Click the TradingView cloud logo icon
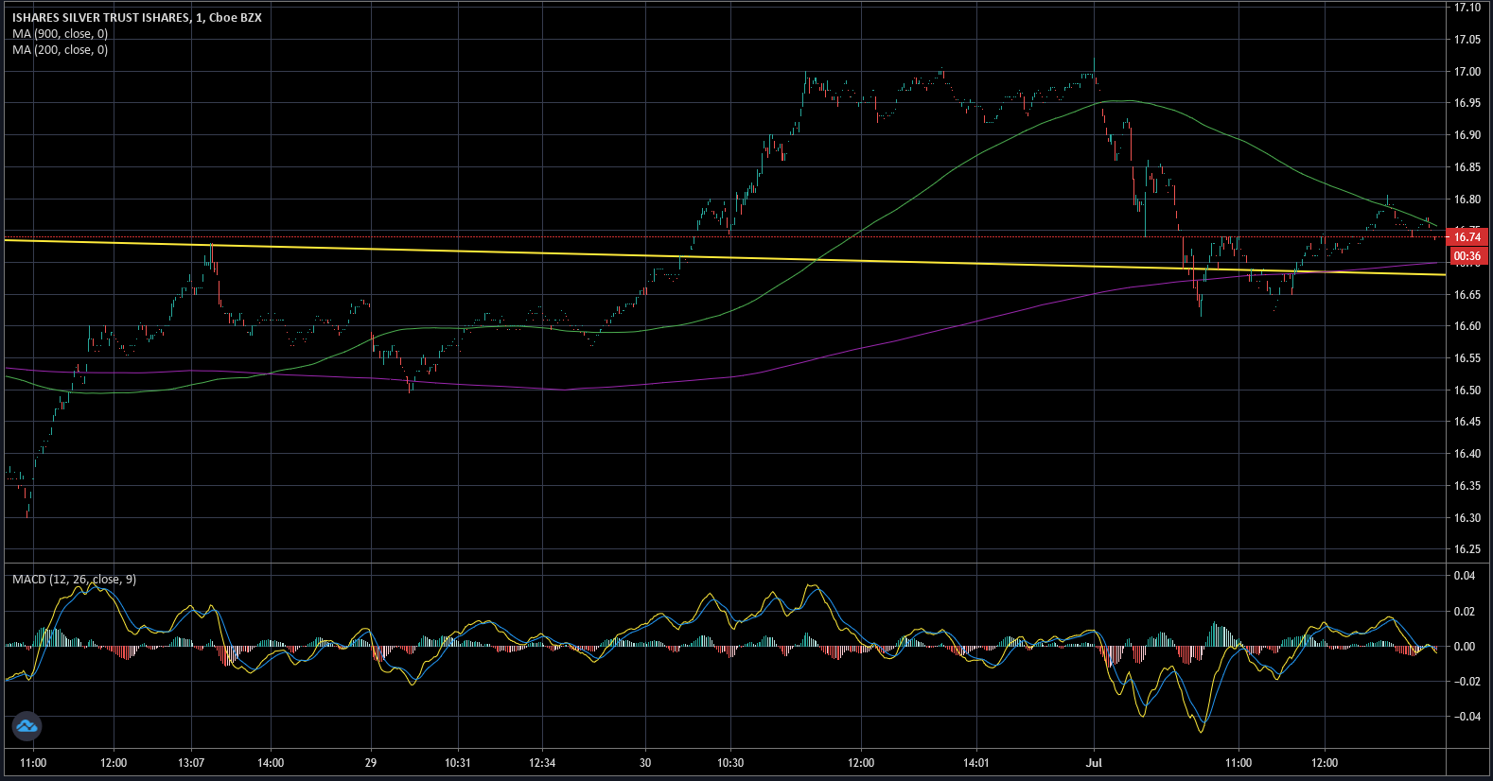 coord(26,726)
